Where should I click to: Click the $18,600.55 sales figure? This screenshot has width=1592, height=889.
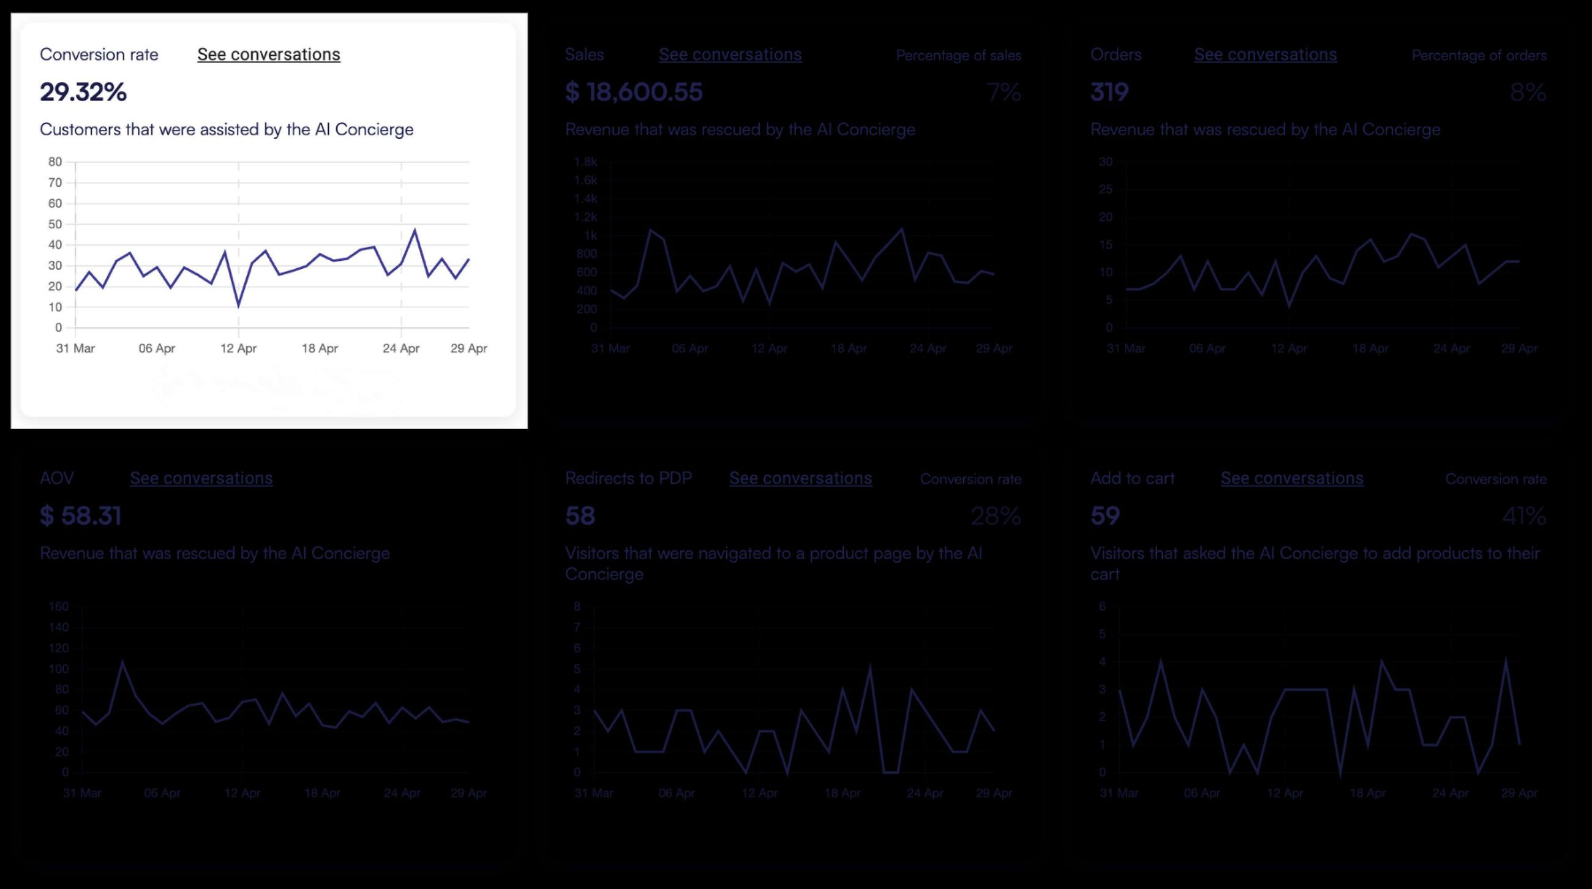pos(634,92)
